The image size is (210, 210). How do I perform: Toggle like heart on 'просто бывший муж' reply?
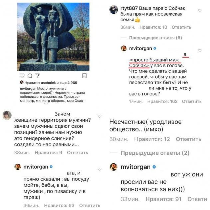coord(200,51)
